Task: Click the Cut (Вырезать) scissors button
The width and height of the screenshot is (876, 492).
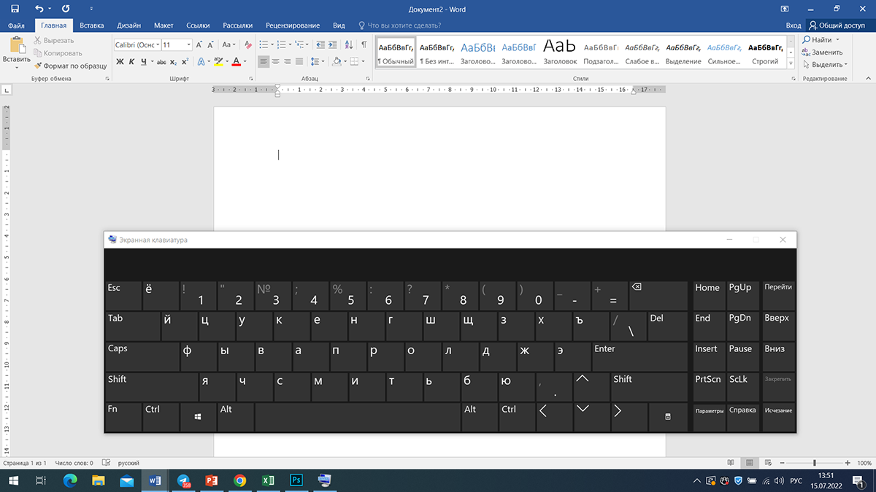Action: pyautogui.click(x=54, y=41)
